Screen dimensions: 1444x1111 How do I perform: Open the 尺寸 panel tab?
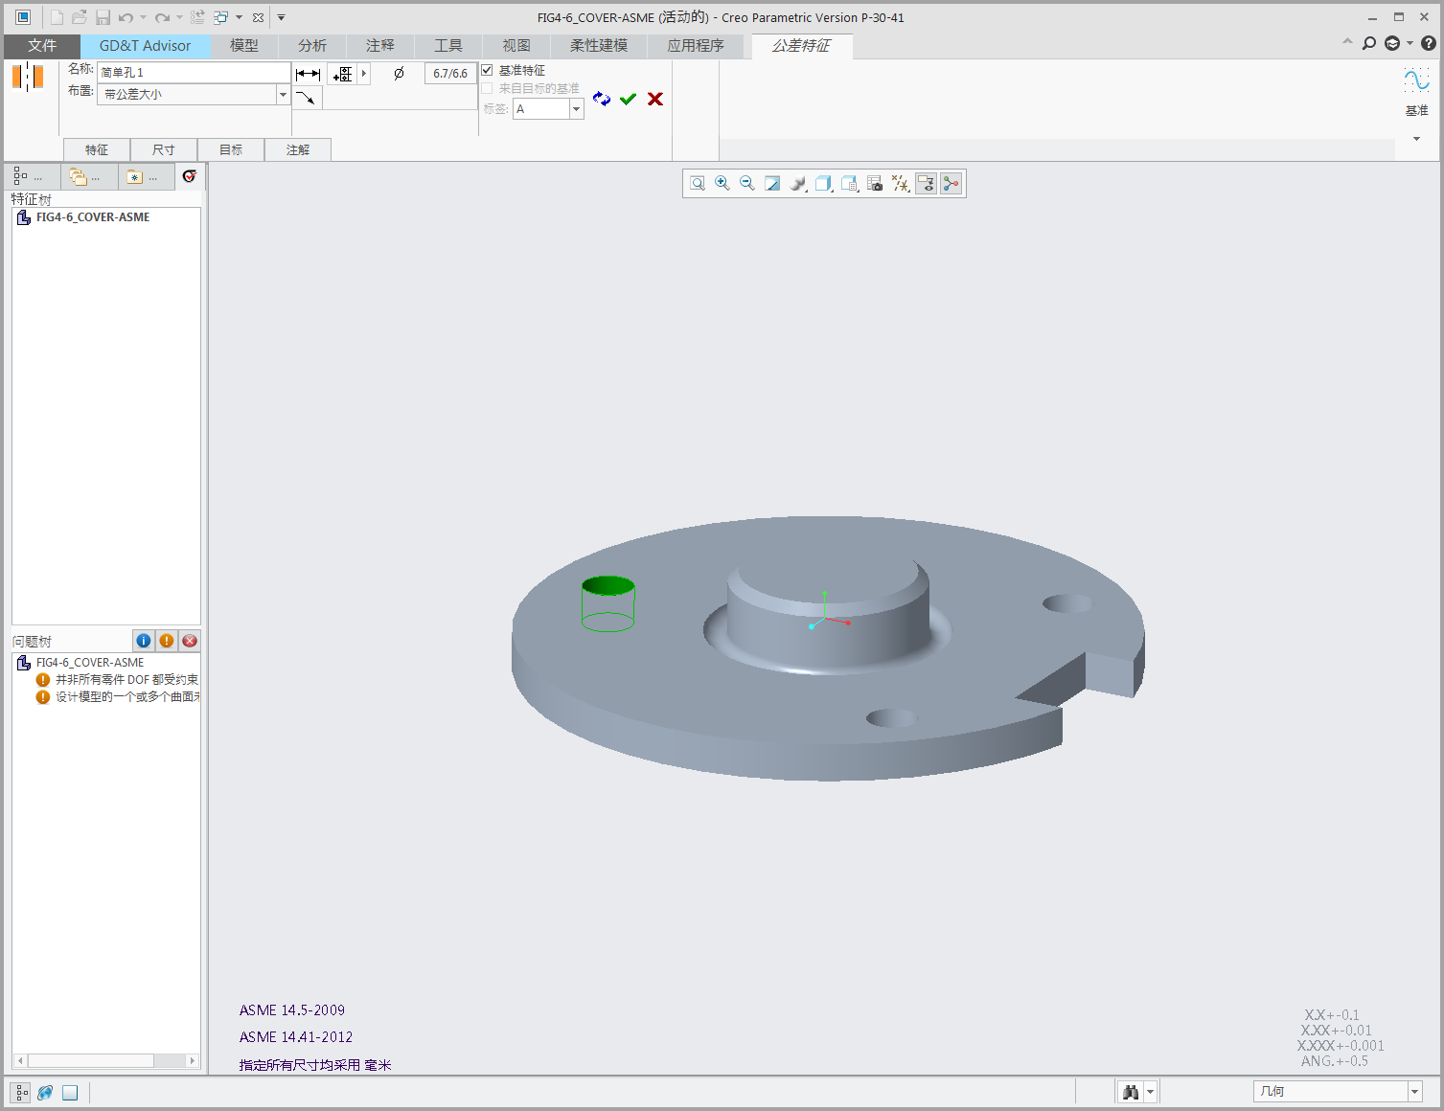164,150
